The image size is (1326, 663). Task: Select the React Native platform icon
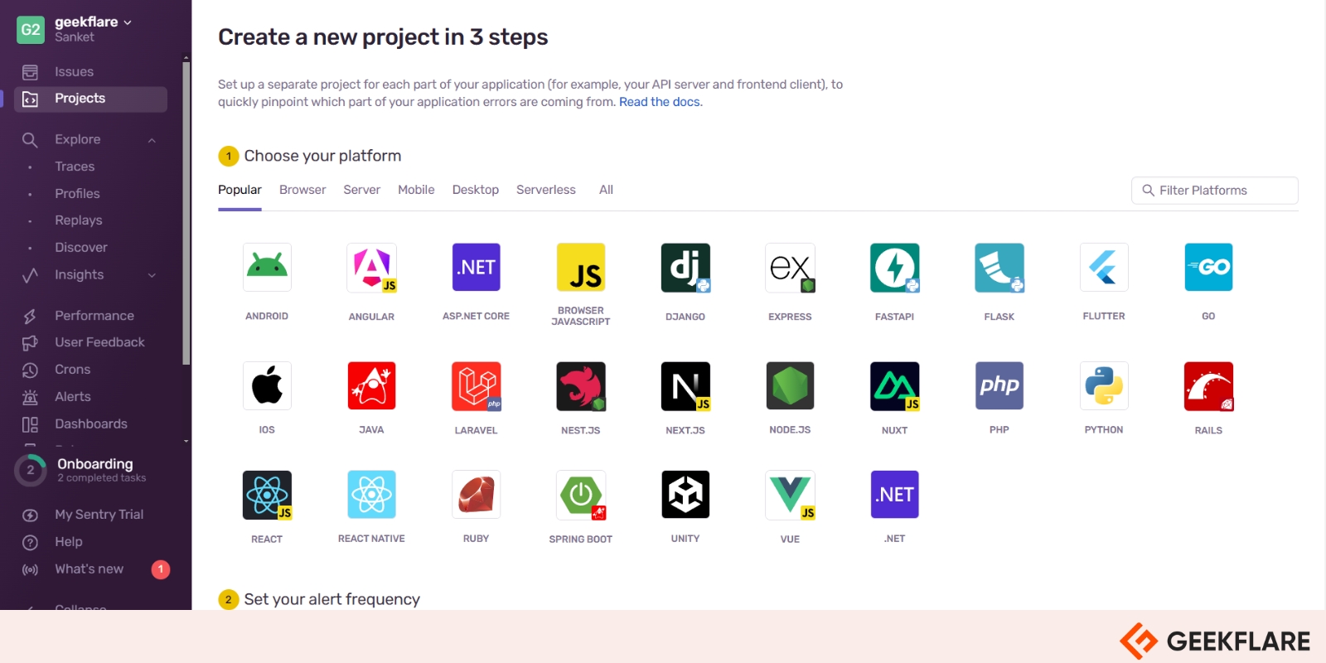click(371, 495)
